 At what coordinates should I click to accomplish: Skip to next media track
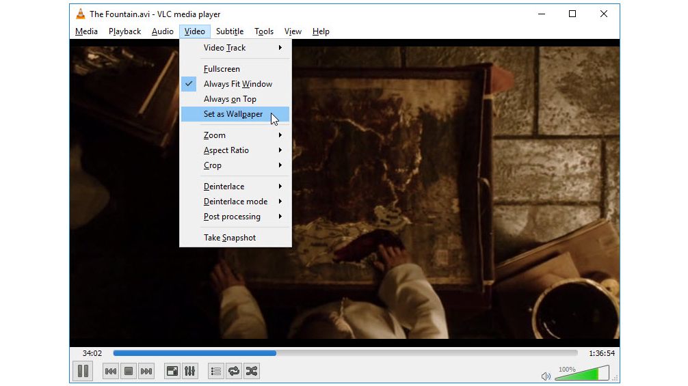coord(146,372)
